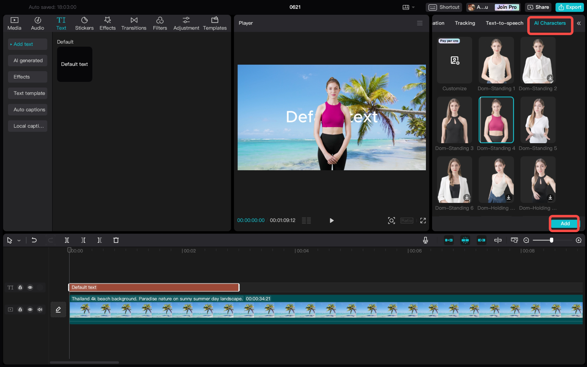Click the zoom-in timeline plus icon

click(x=578, y=240)
